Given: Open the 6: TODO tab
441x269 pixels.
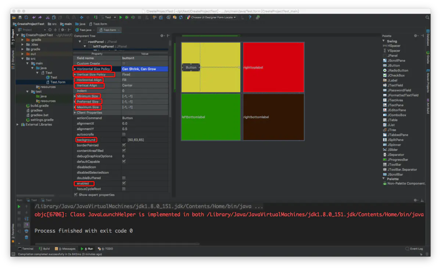Looking at the screenshot, I should point(105,249).
